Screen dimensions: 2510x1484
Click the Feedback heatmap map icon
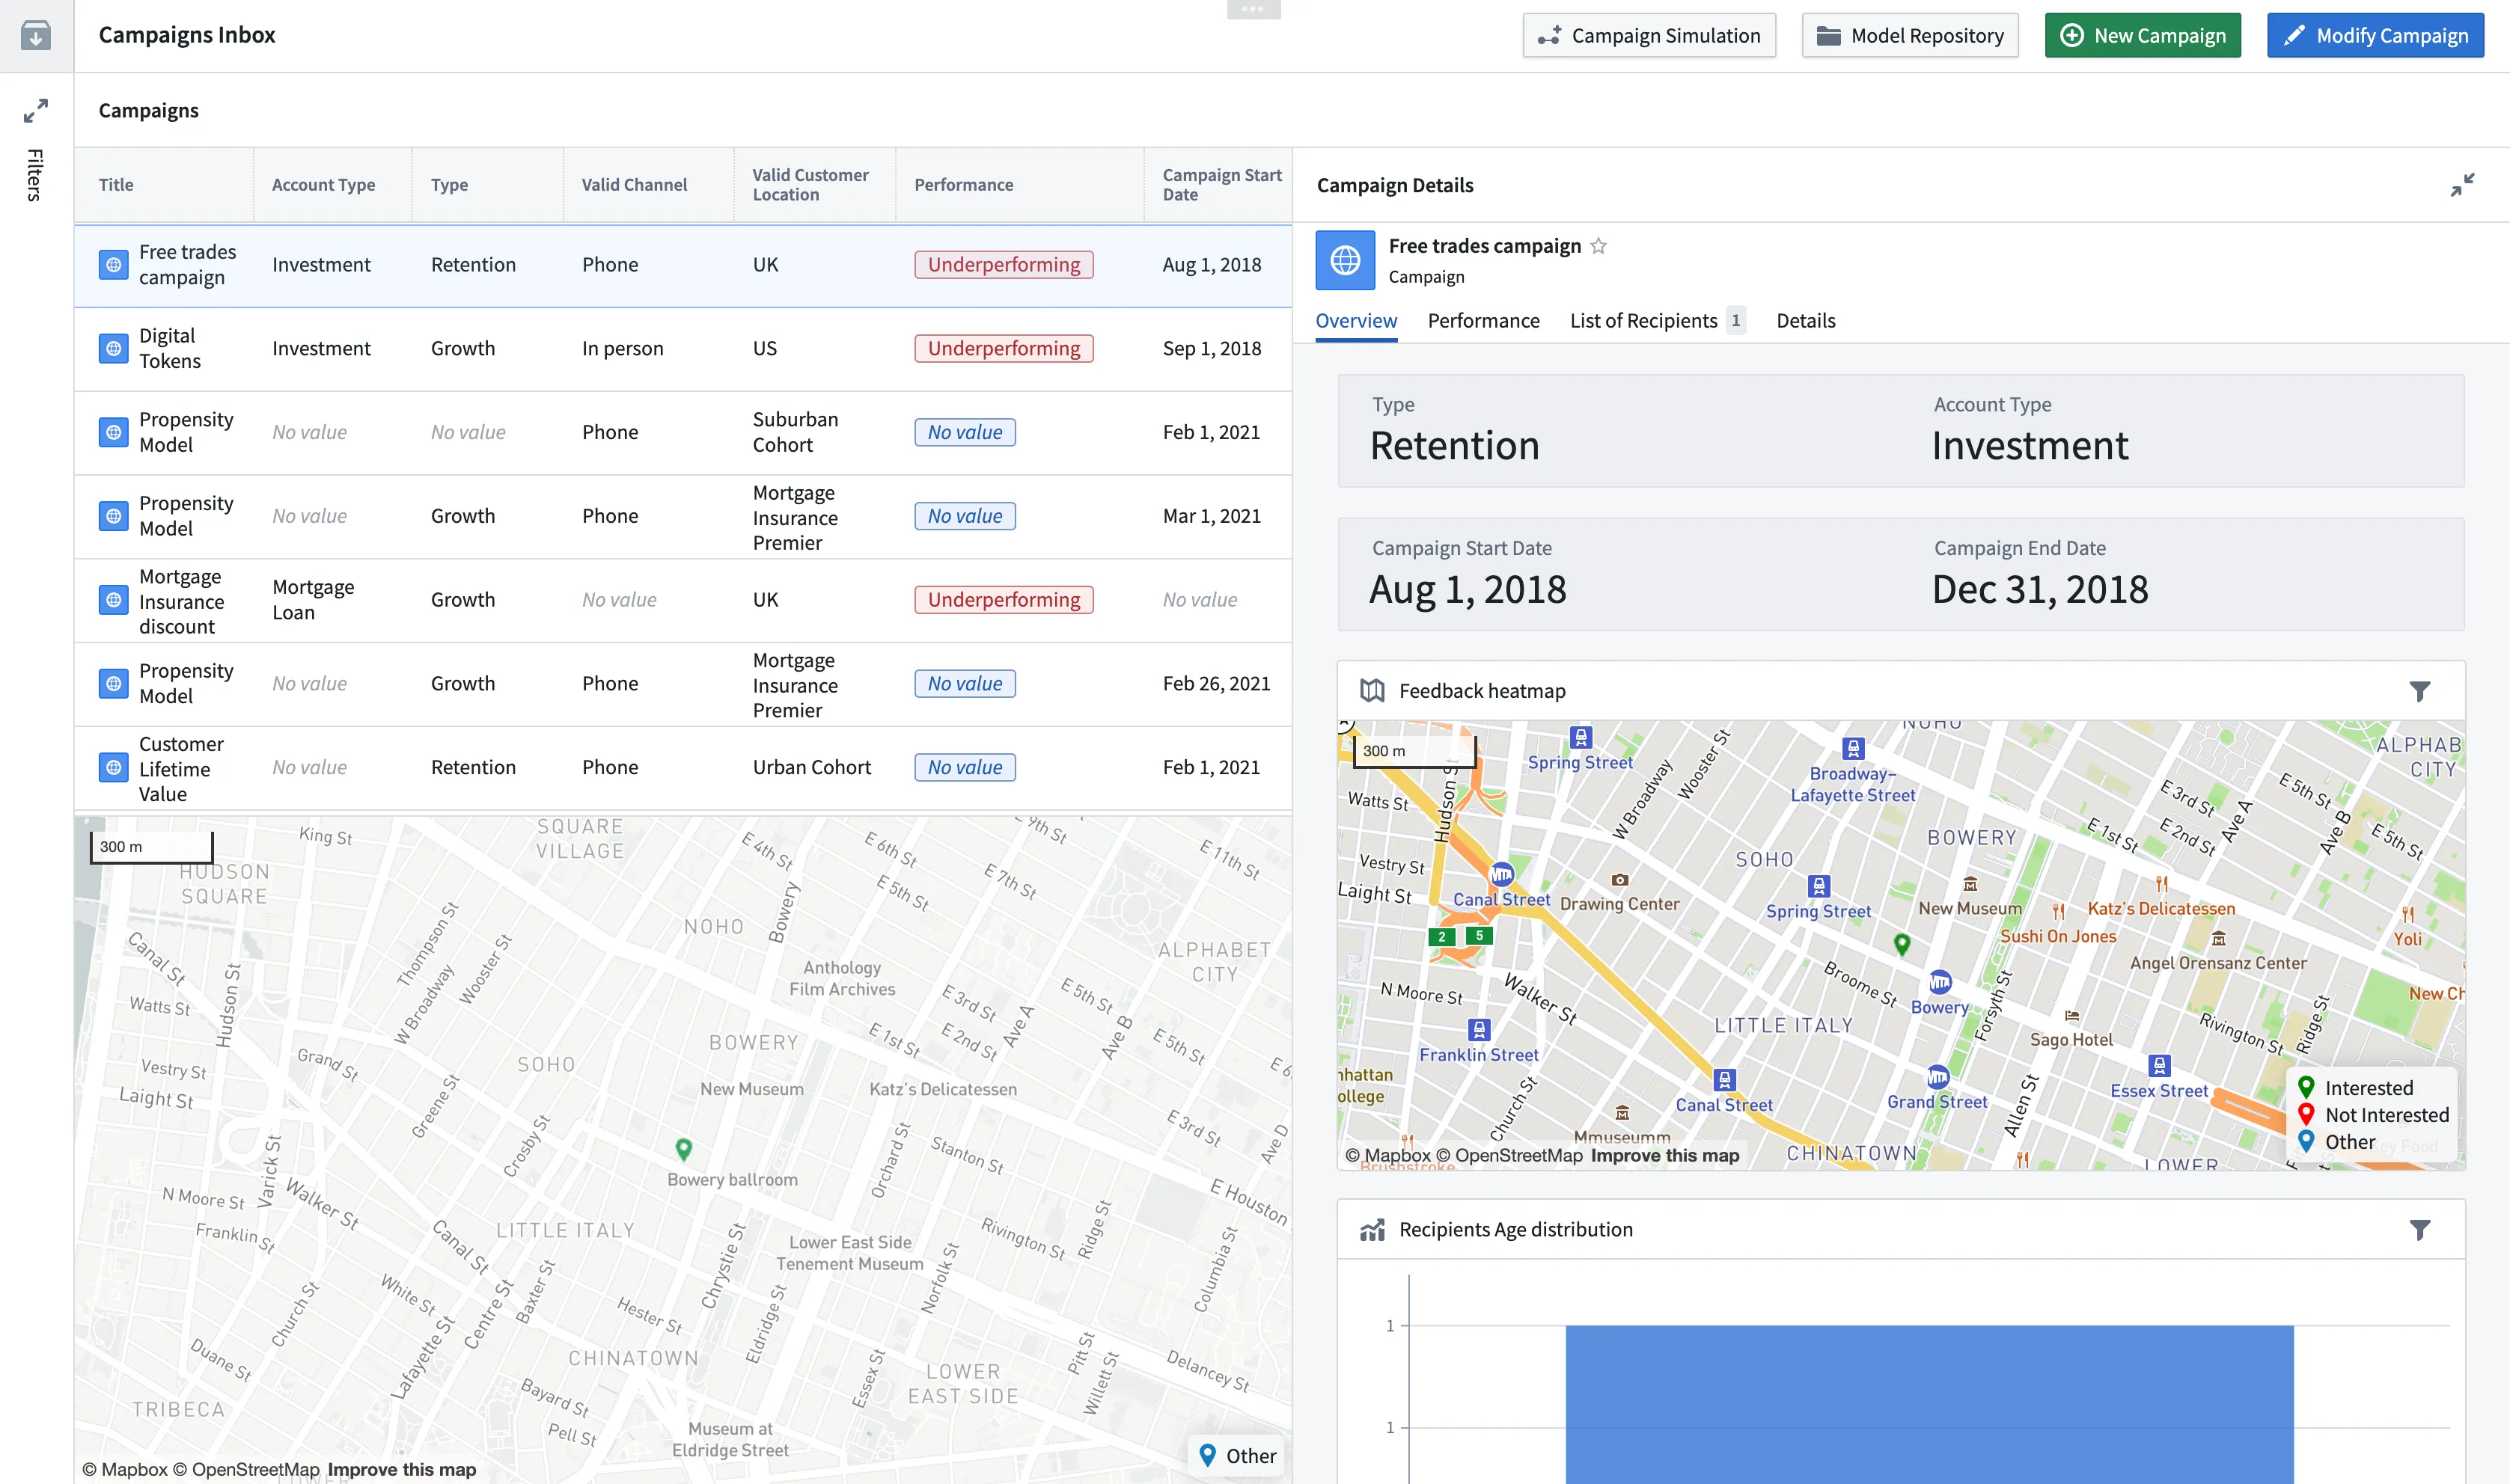click(x=1372, y=691)
